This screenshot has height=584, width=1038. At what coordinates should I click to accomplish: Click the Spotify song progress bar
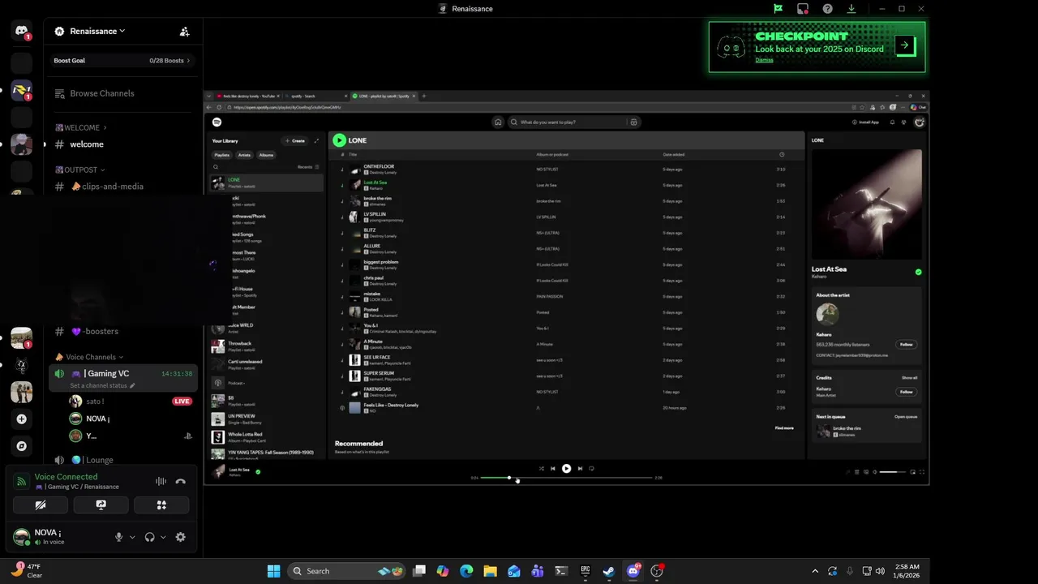click(x=566, y=478)
